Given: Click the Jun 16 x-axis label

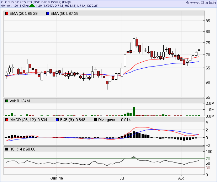Looking at the screenshot, I should [x=57, y=178].
